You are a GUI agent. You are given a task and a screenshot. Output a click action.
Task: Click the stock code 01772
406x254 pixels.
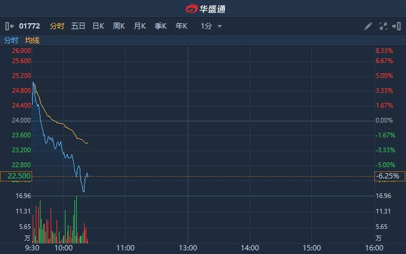pyautogui.click(x=30, y=26)
